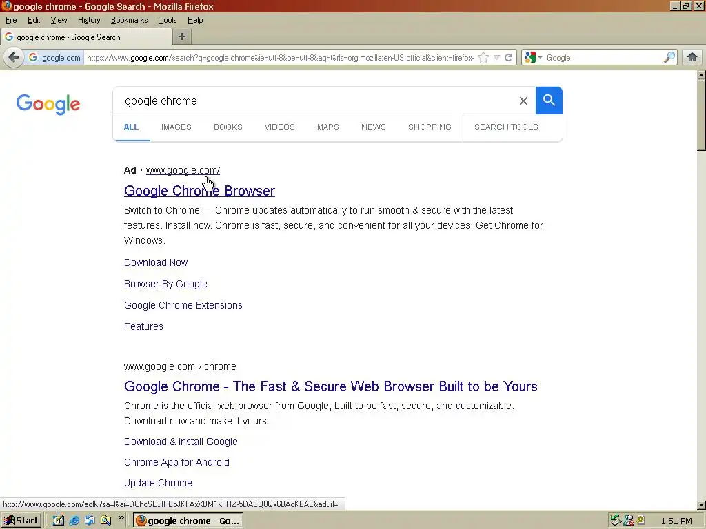706x529 pixels.
Task: Select the google chrome - Google Search tab
Action: coord(85,37)
